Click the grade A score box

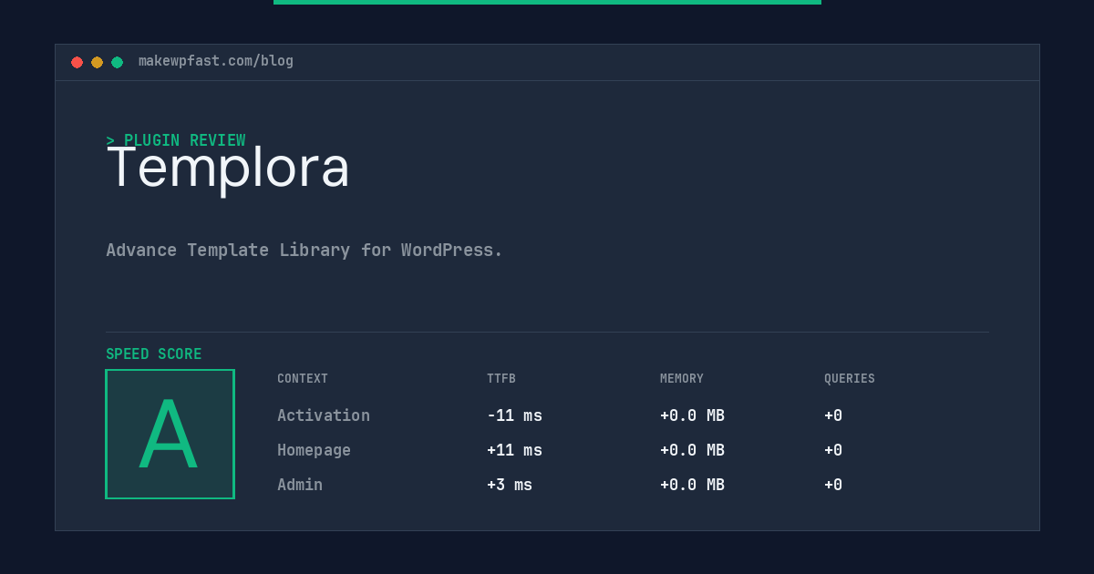(x=170, y=434)
